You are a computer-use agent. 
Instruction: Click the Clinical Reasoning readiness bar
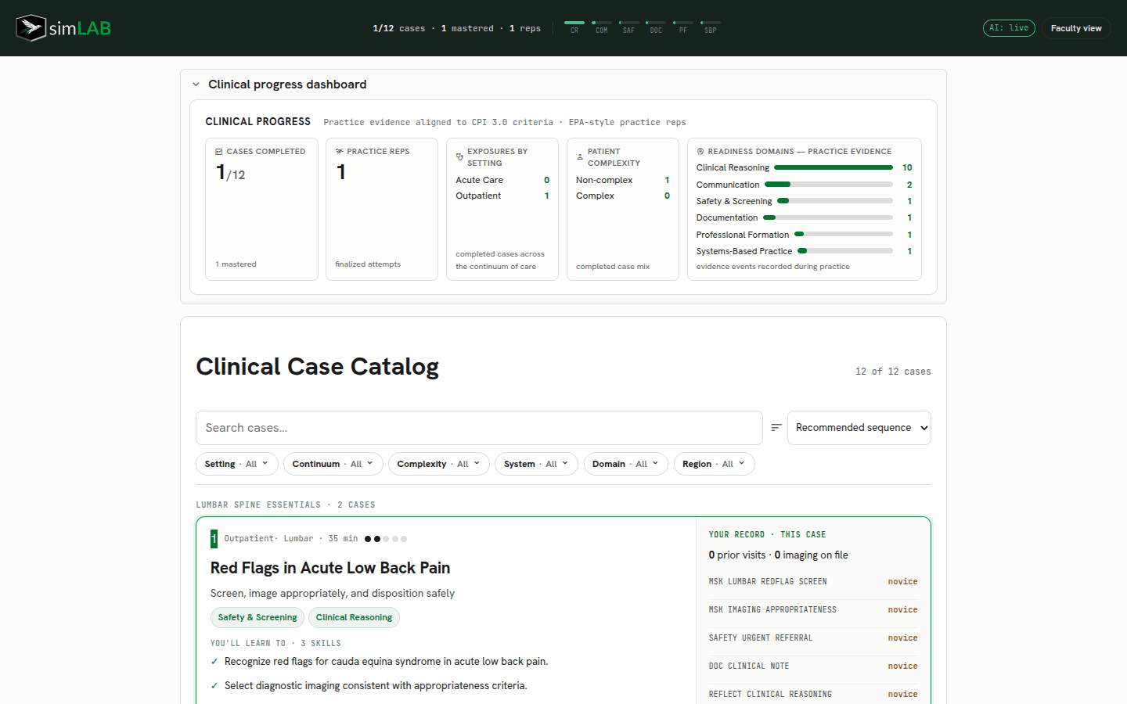pos(834,167)
